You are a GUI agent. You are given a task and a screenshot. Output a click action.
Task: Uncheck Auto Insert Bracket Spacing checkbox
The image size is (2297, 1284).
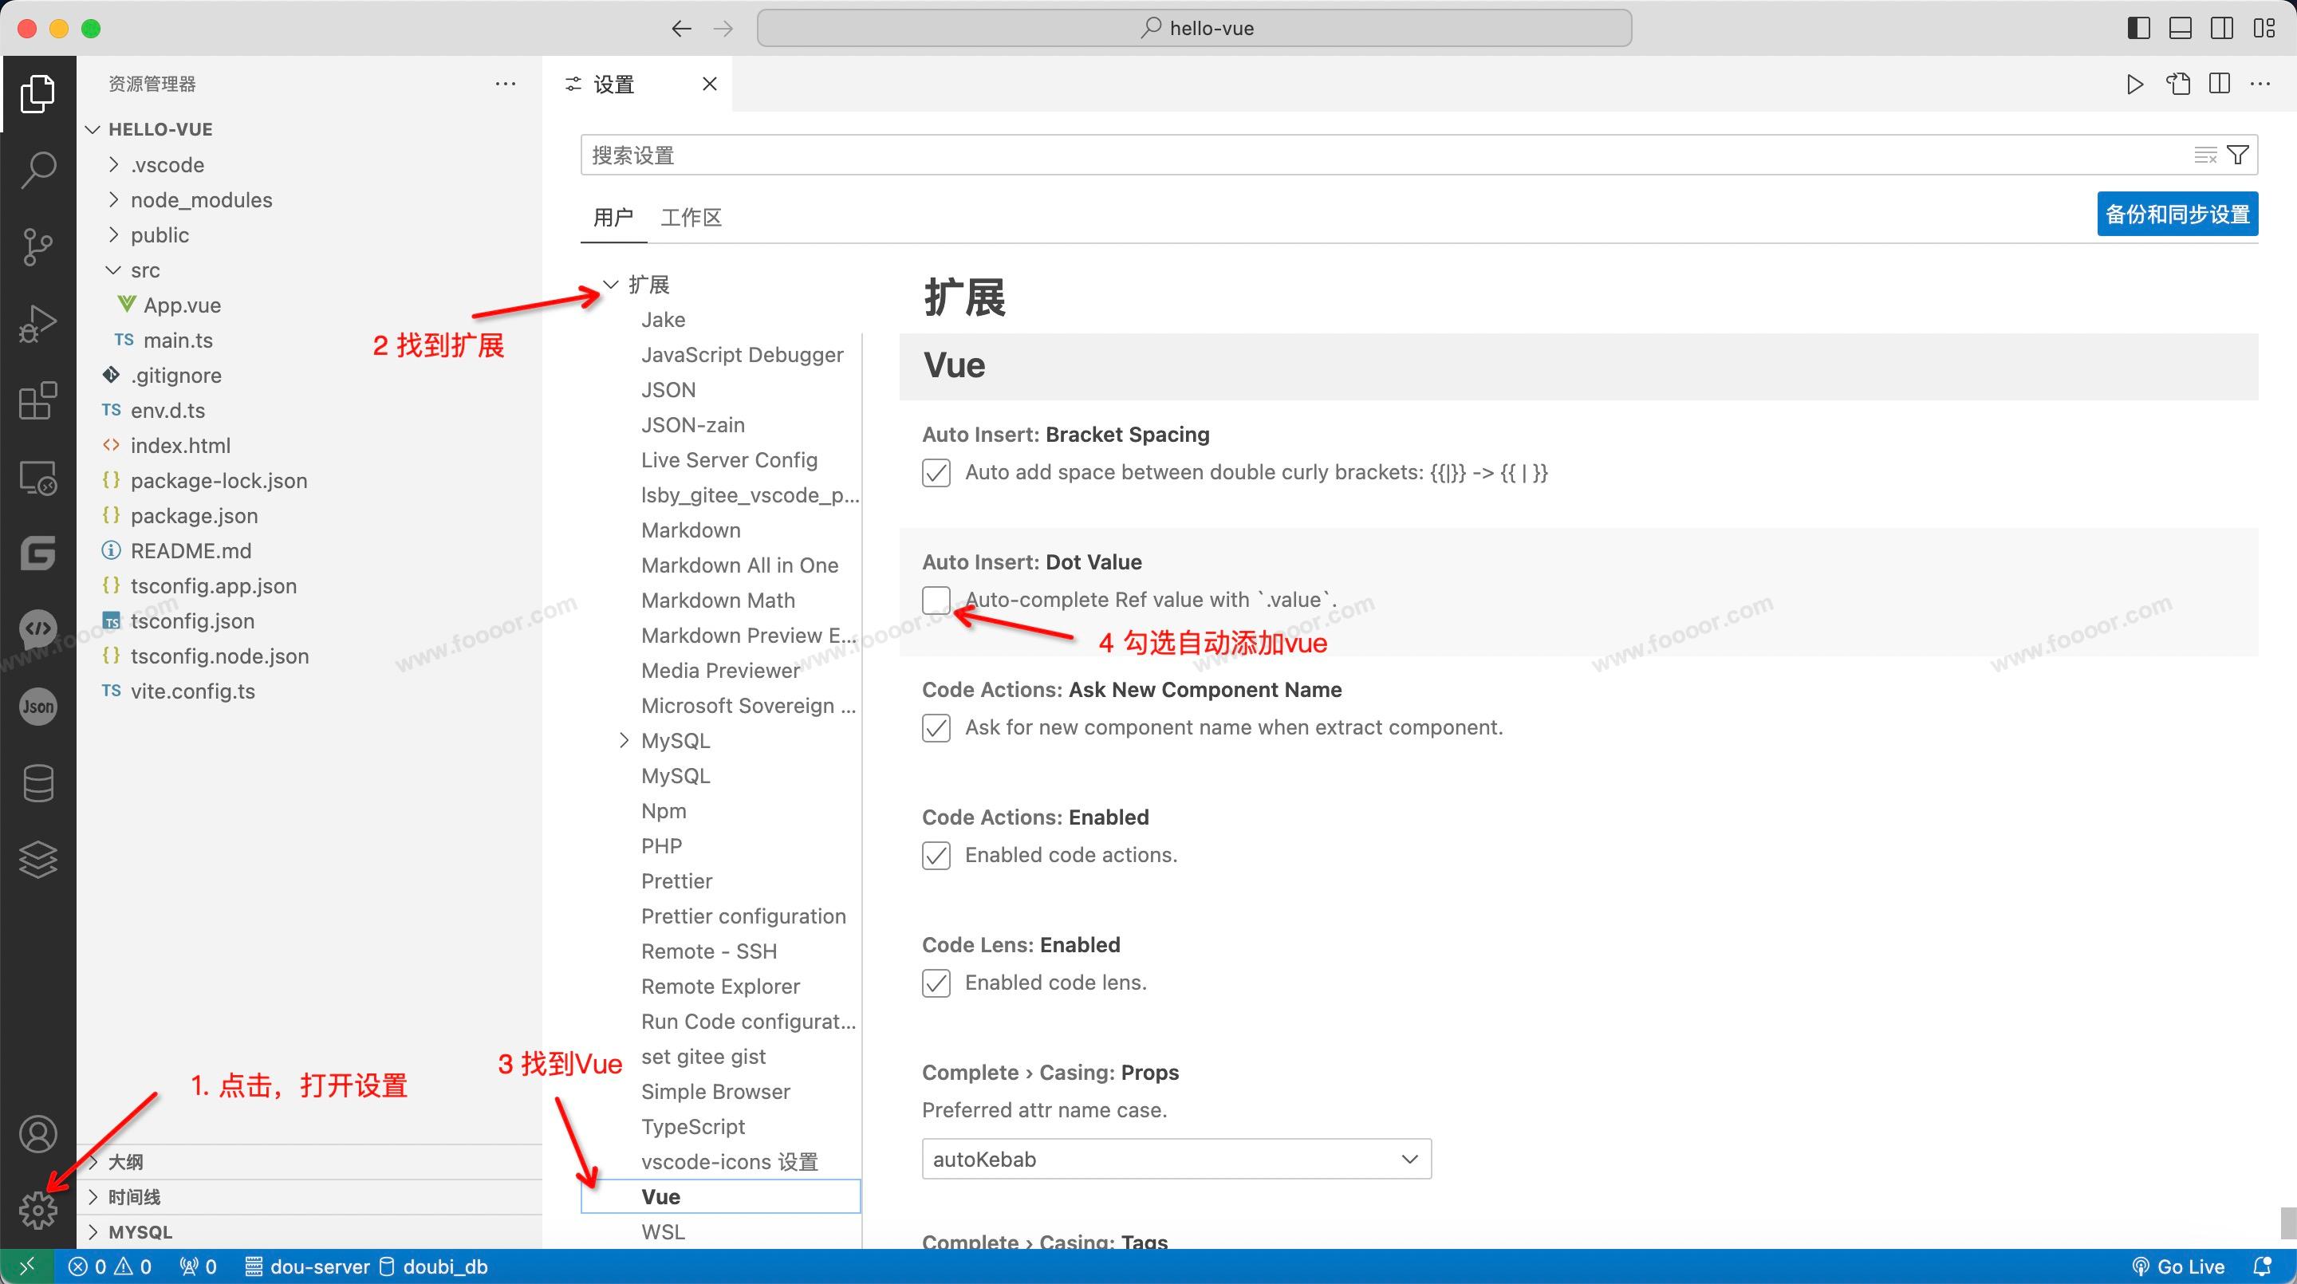(x=936, y=473)
